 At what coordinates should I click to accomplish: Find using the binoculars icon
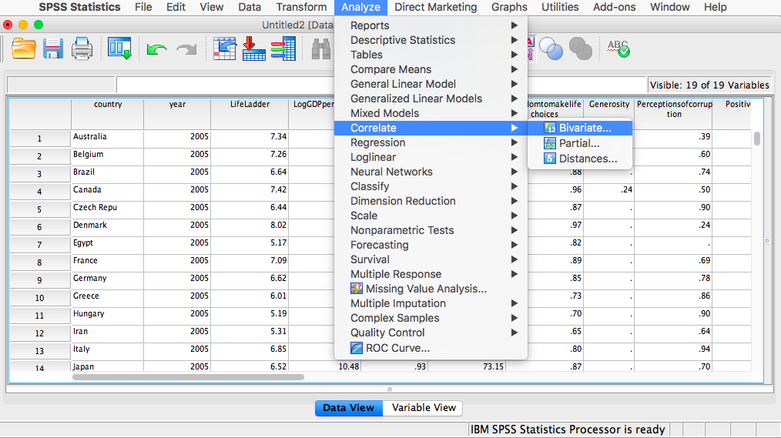click(321, 49)
